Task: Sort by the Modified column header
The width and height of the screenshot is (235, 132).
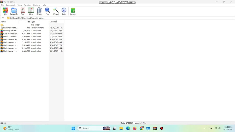Action: point(56,22)
